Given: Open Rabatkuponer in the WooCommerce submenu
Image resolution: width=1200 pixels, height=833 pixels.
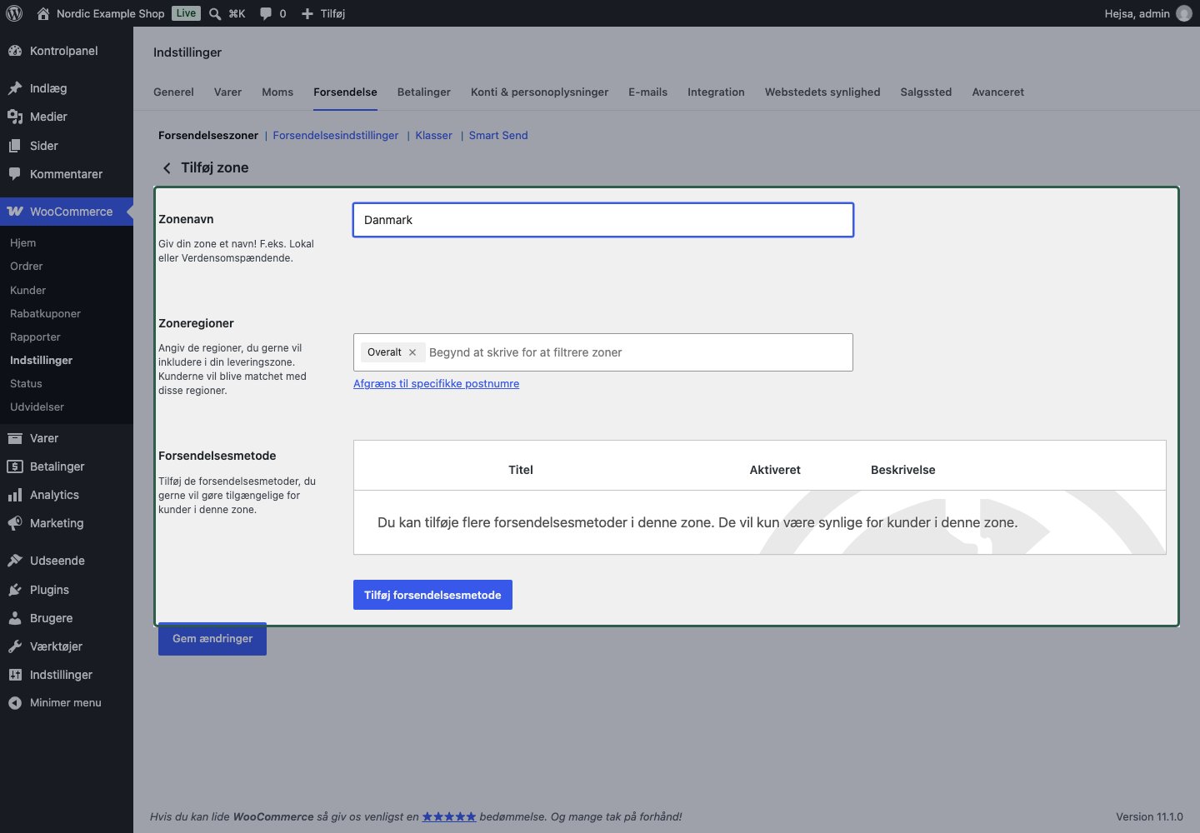Looking at the screenshot, I should coord(45,314).
